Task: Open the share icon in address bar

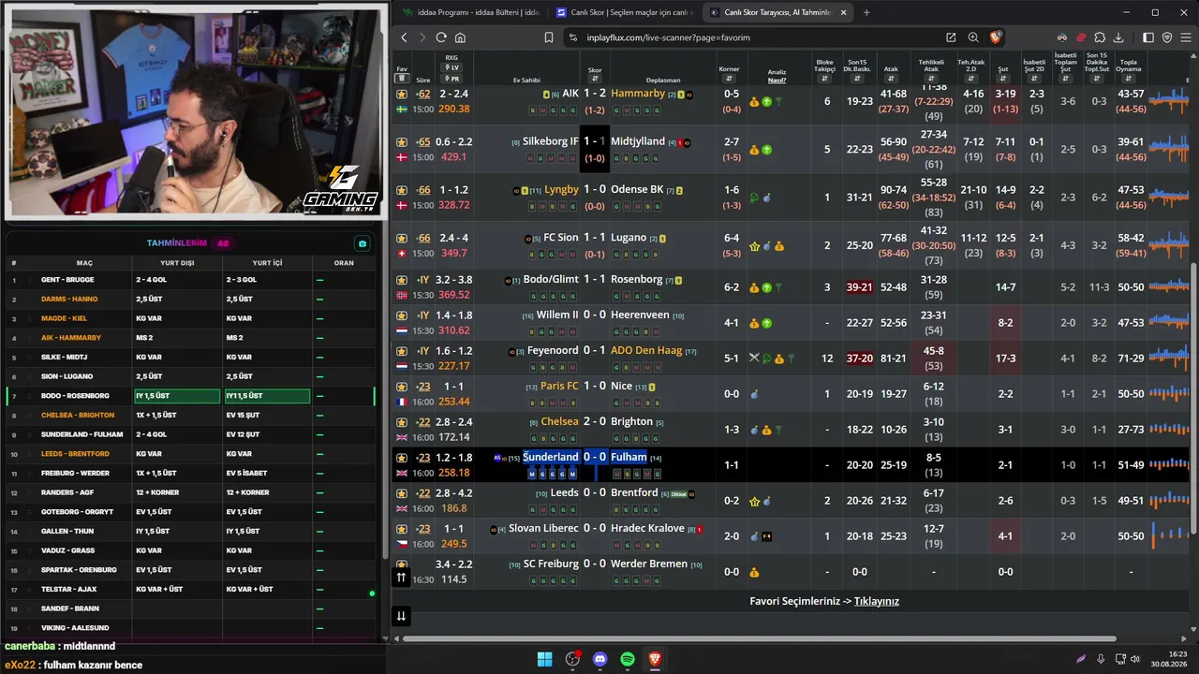Action: pyautogui.click(x=951, y=37)
